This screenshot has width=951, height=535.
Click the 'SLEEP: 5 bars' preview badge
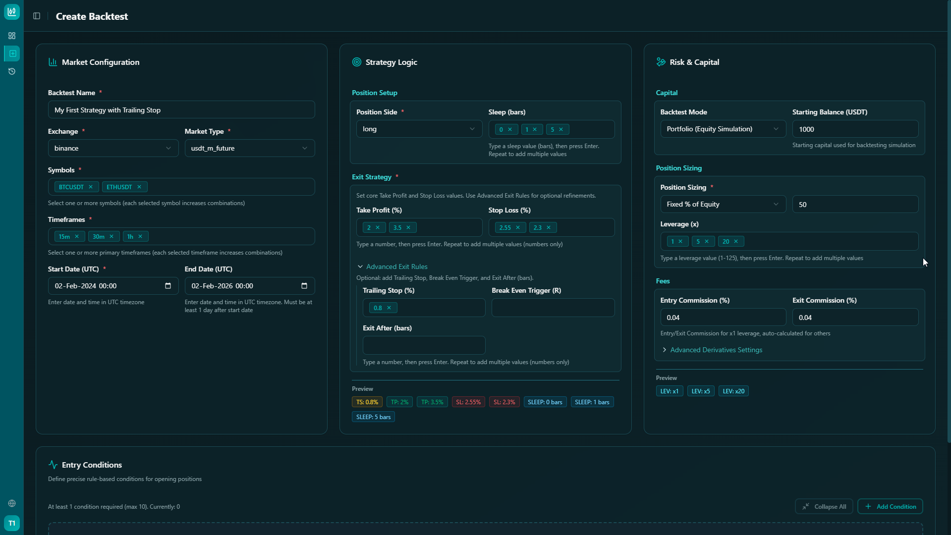click(x=373, y=417)
